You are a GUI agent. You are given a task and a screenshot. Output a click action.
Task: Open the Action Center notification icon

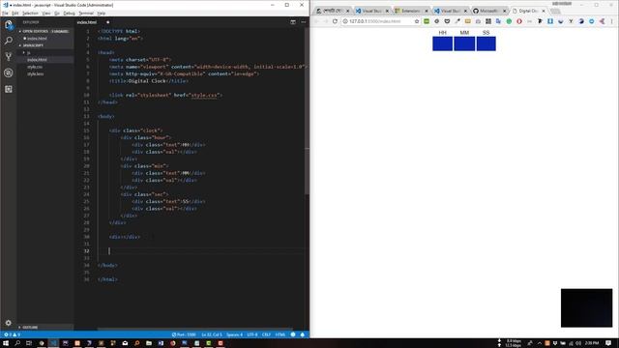click(x=608, y=343)
